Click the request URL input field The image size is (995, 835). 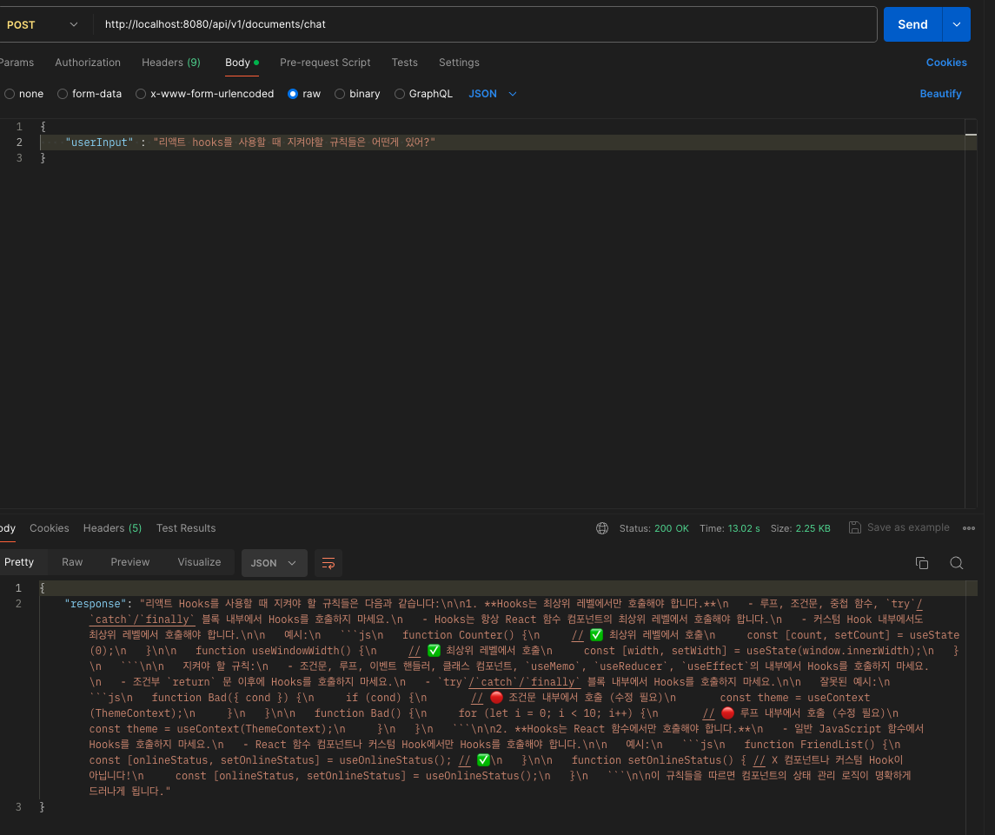click(x=486, y=24)
